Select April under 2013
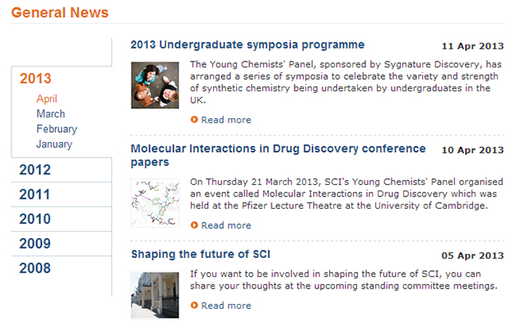The image size is (520, 327). coord(47,99)
